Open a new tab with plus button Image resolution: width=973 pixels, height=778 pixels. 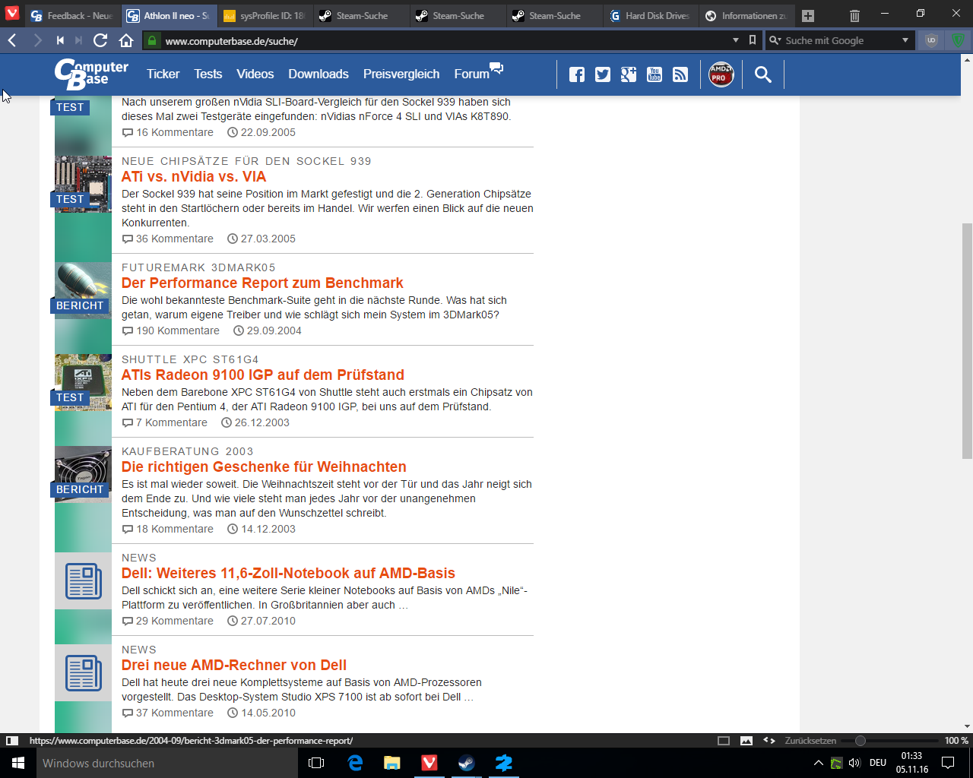point(808,16)
